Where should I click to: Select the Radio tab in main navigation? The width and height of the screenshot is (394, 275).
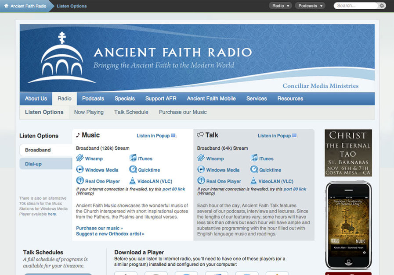pos(65,99)
